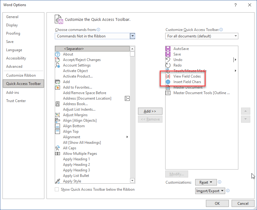Viewport: 257px width, 210px height.
Task: Click the Apply Style icon
Action: pos(58,181)
